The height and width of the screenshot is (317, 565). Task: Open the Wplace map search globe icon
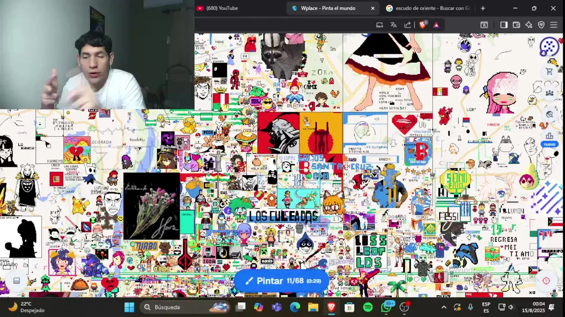[x=550, y=114]
